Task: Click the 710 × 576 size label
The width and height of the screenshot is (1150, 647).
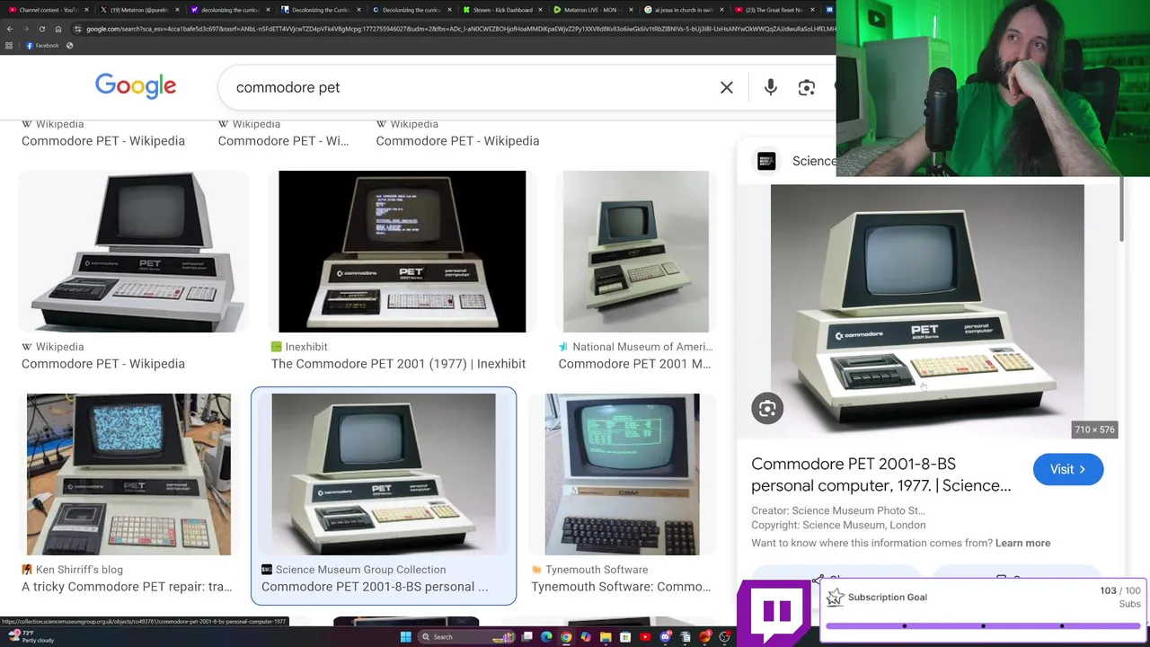Action: click(1094, 430)
